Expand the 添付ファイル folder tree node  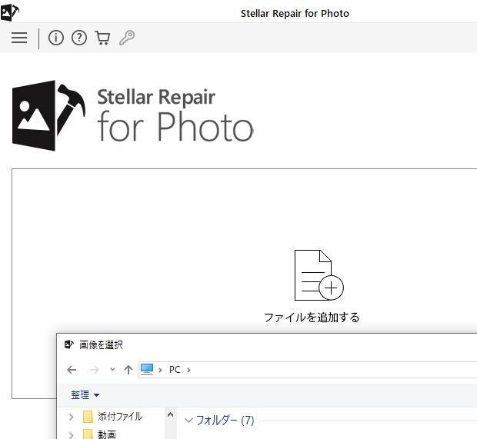click(x=72, y=417)
